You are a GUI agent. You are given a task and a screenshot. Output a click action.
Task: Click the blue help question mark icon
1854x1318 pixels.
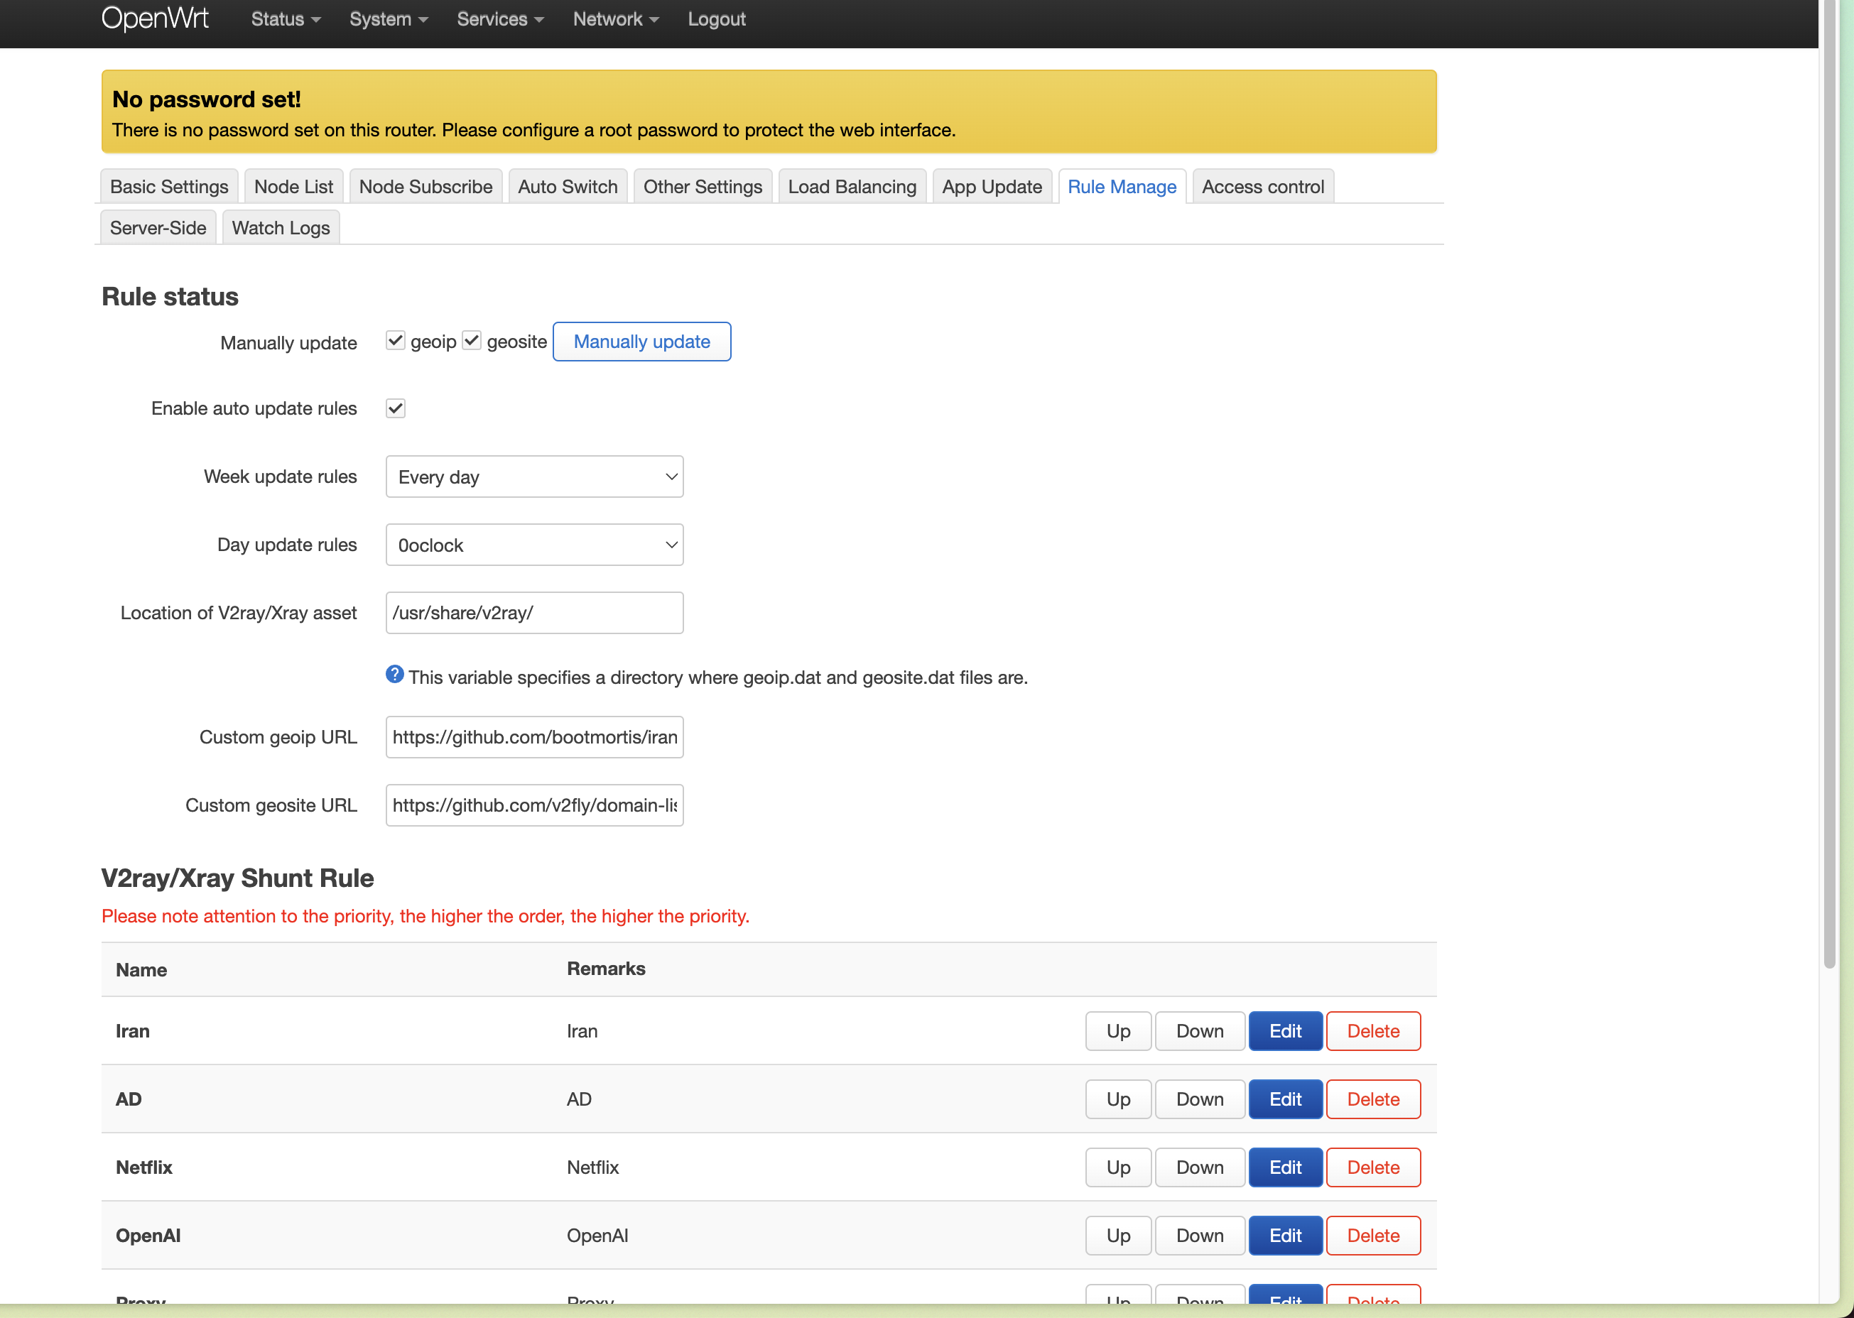point(394,675)
